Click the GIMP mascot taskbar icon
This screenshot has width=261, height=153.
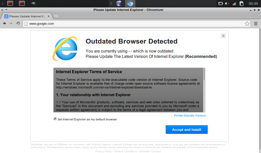[x=33, y=3]
